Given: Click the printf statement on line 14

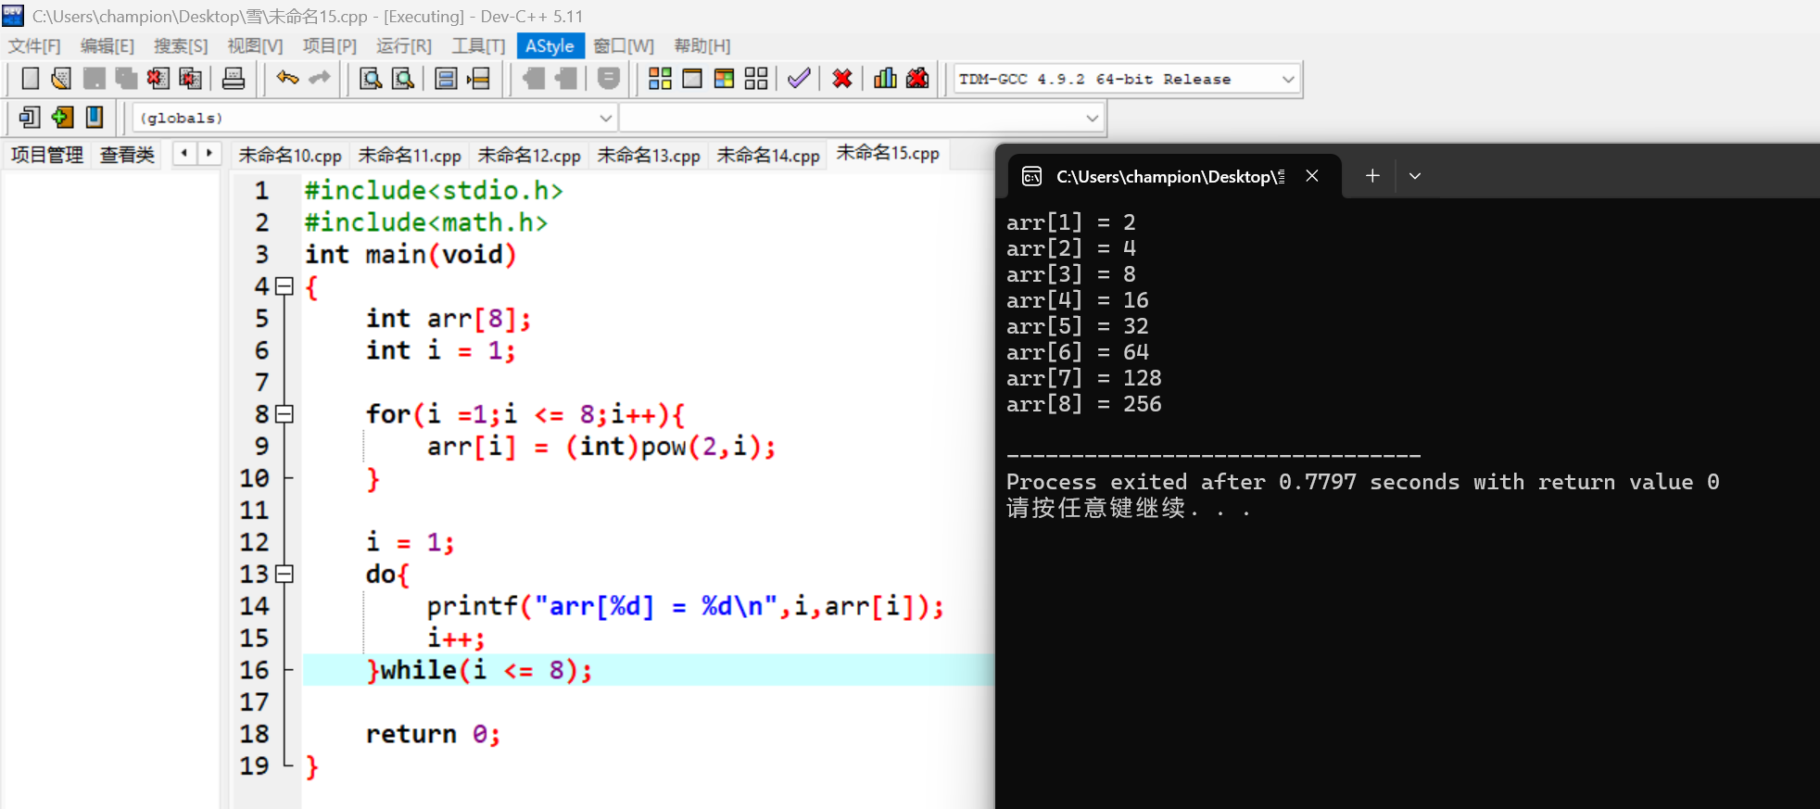Looking at the screenshot, I should tap(686, 606).
